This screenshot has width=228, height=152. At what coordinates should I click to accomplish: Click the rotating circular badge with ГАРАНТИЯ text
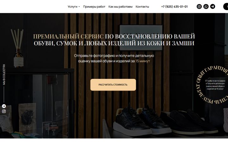[212, 85]
